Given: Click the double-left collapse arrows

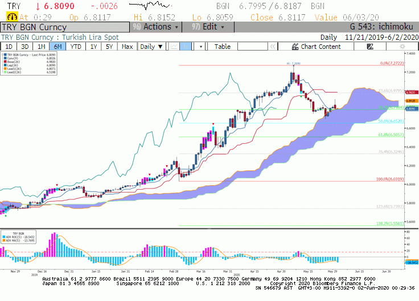Looking at the screenshot, I should pos(273,47).
